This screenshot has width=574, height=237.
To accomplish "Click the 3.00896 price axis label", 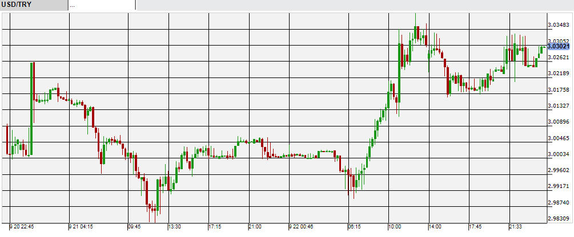I will [x=559, y=122].
